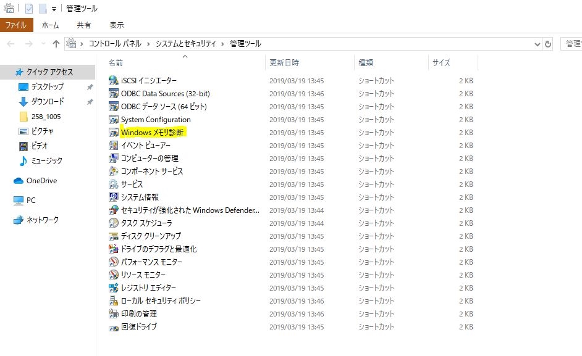Select ネットワーク in navigation pane
Viewport: 582px width, 356px height.
pyautogui.click(x=42, y=220)
